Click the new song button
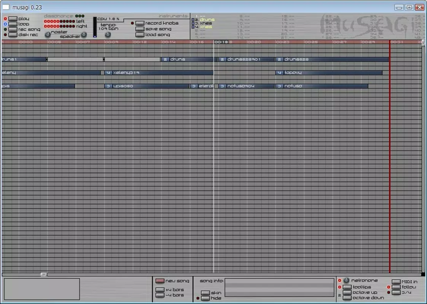The height and width of the screenshot is (304, 427). click(x=160, y=281)
